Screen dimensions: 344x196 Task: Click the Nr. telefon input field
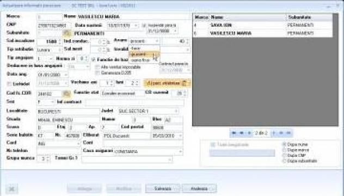click(x=59, y=151)
